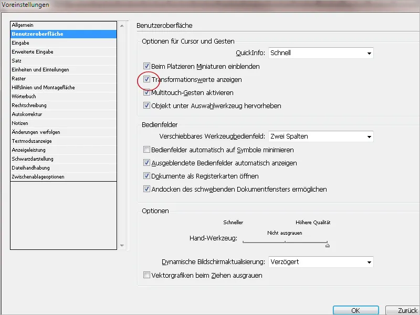Click the Hand-Werkzeug slider handle
This screenshot has width=420, height=315.
coord(327,245)
